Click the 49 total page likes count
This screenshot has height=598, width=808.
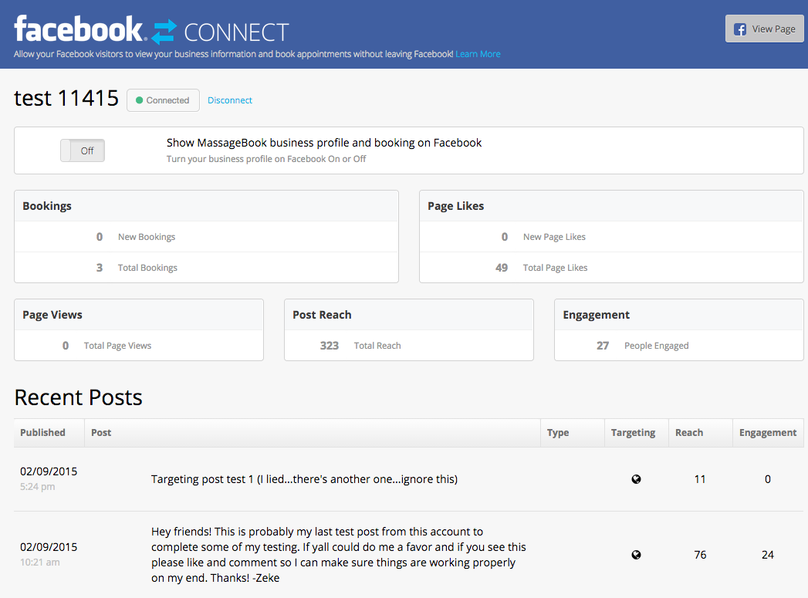(x=502, y=268)
